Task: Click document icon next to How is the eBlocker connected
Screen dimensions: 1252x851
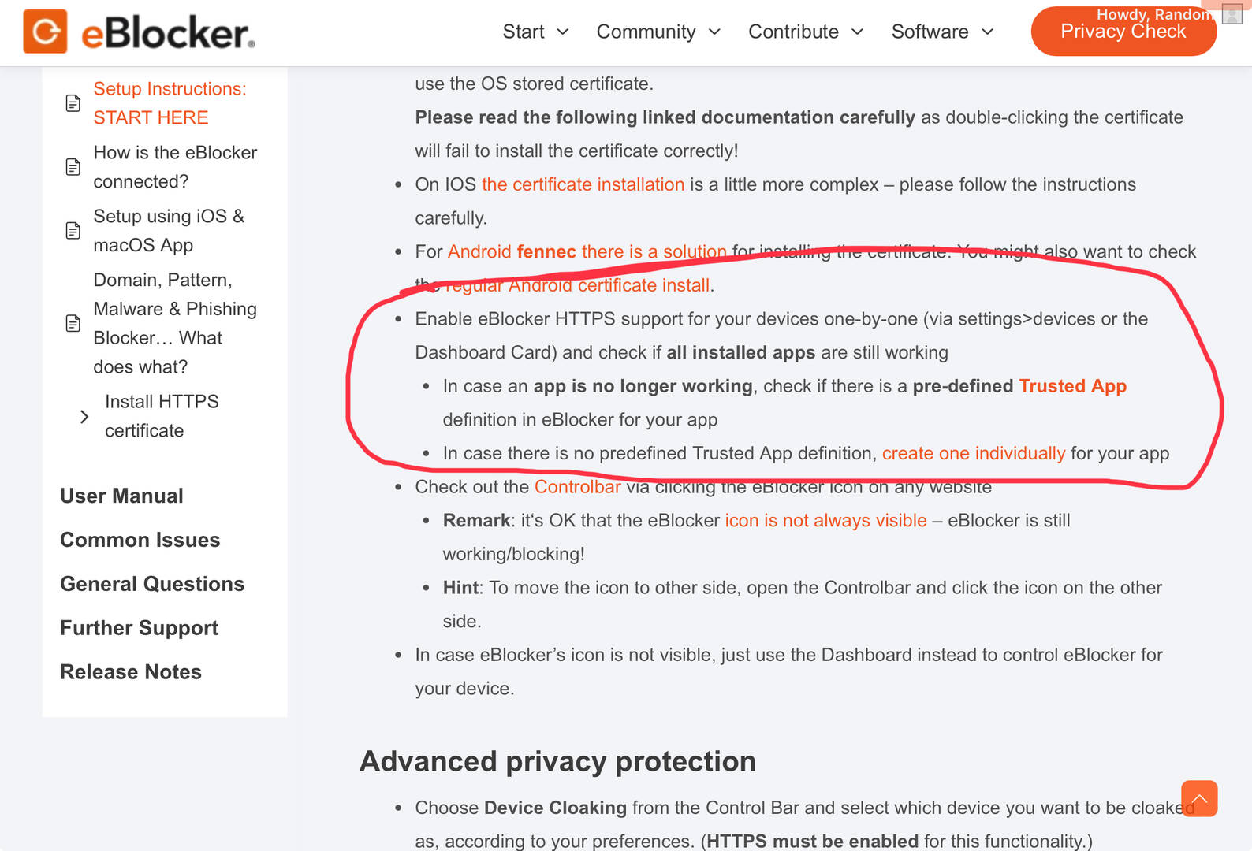Action: (x=73, y=167)
